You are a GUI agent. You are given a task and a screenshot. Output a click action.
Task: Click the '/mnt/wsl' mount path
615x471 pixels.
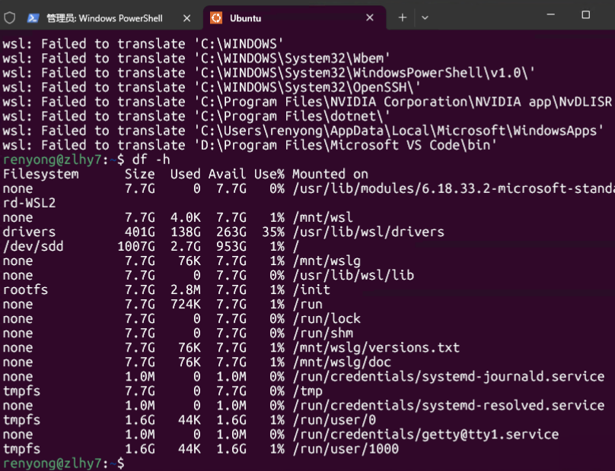click(x=323, y=218)
